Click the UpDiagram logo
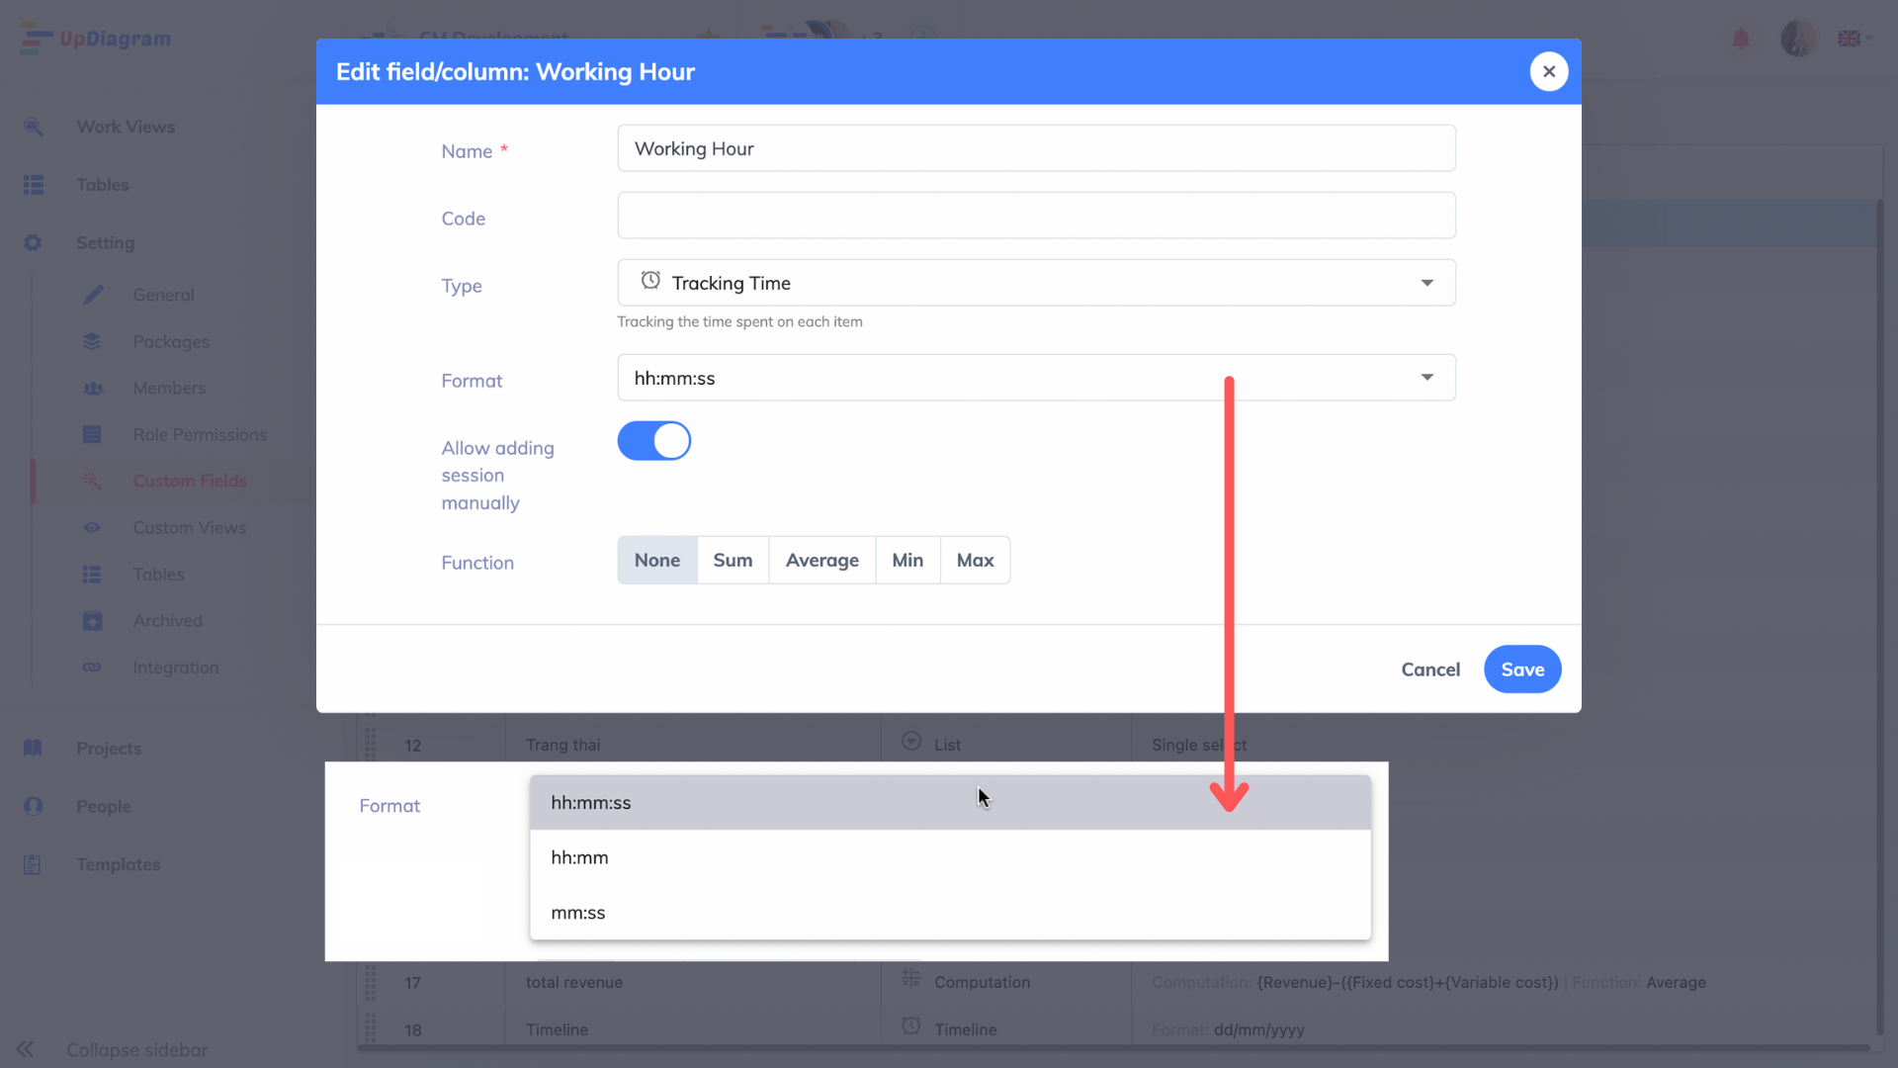Image resolution: width=1898 pixels, height=1068 pixels. [x=96, y=39]
